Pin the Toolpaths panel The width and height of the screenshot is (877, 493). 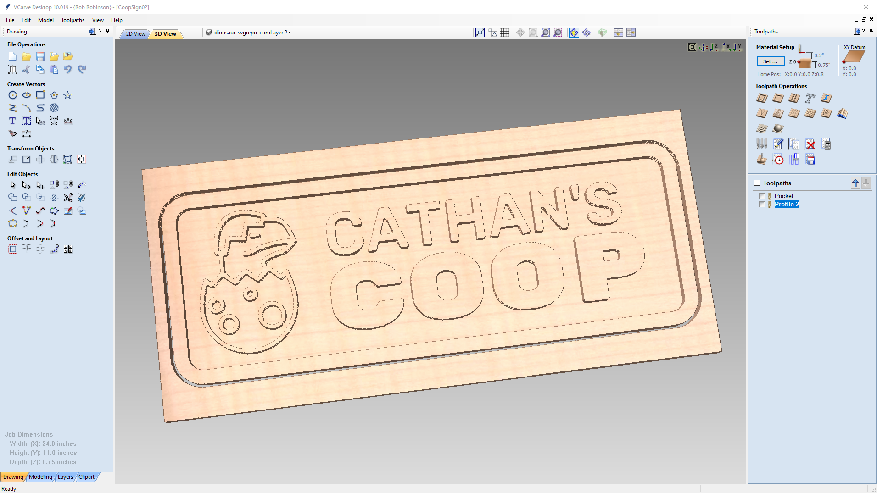click(871, 31)
